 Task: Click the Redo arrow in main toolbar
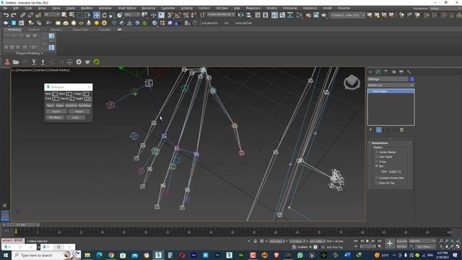(14, 15)
